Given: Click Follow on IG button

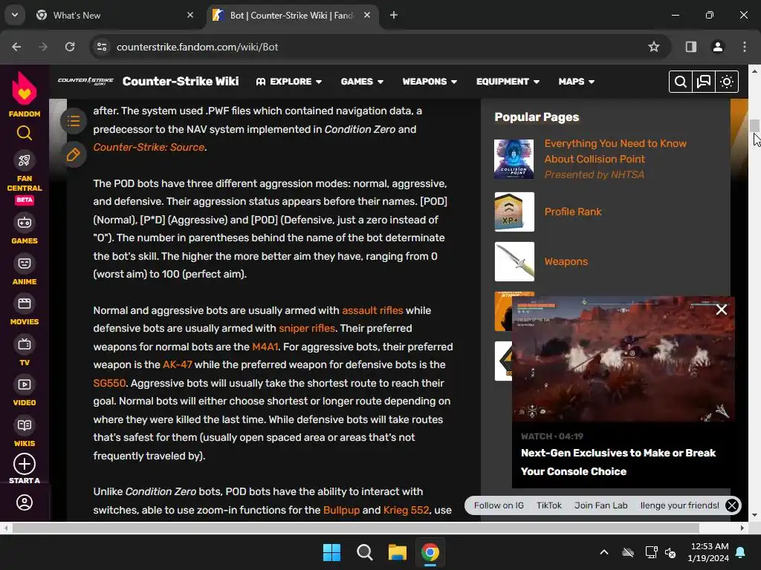Looking at the screenshot, I should click(499, 505).
